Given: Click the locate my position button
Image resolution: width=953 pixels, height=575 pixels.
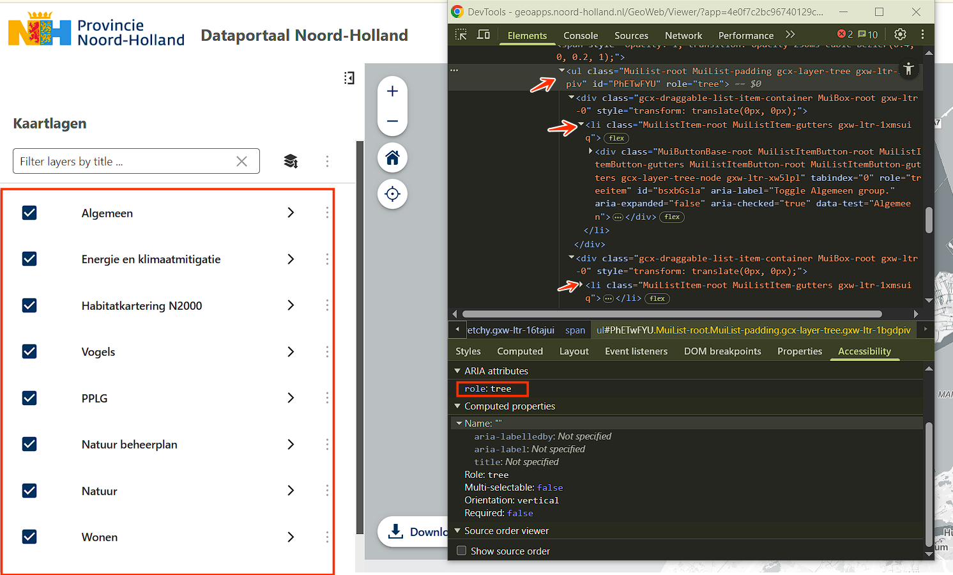Looking at the screenshot, I should click(392, 194).
